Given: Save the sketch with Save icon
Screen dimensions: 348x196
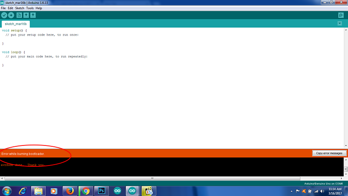Looking at the screenshot, I should (x=33, y=15).
